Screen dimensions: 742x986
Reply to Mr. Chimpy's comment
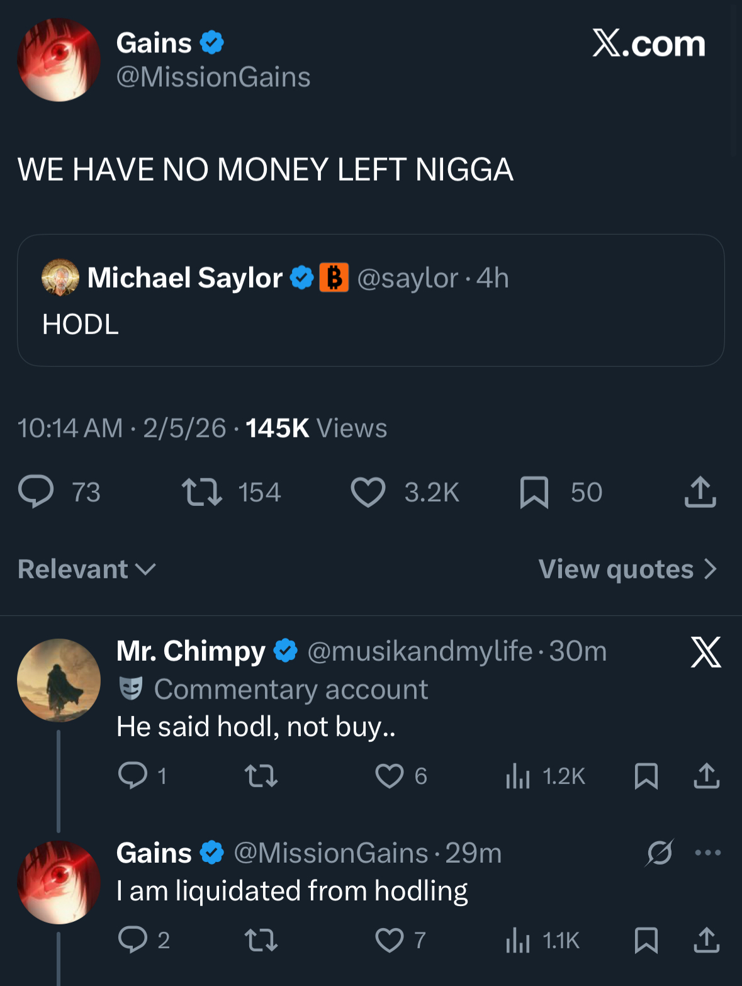point(133,776)
